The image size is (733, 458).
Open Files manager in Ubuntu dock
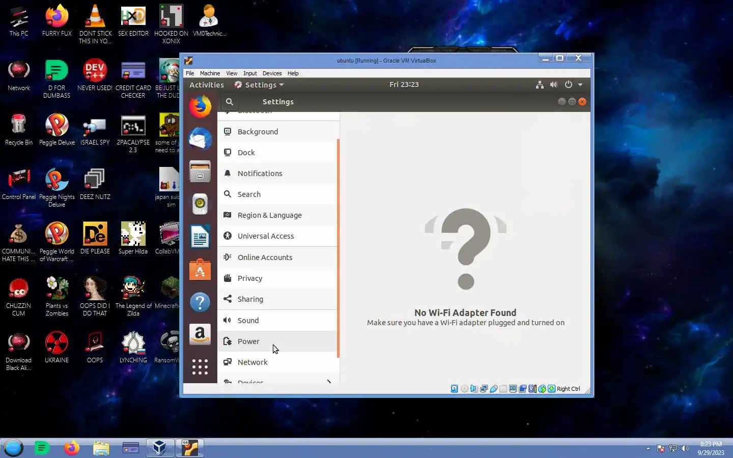pos(200,171)
